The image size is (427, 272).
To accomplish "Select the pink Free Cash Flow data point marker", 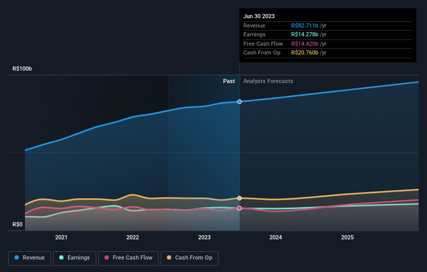I will tap(239, 208).
